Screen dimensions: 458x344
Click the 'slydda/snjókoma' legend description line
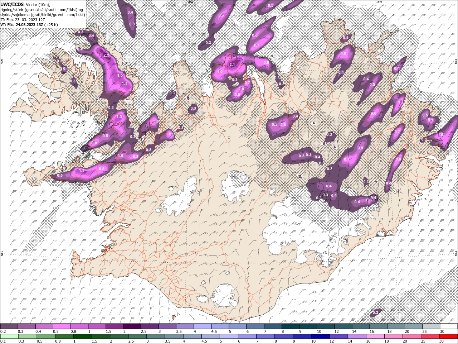click(x=43, y=14)
